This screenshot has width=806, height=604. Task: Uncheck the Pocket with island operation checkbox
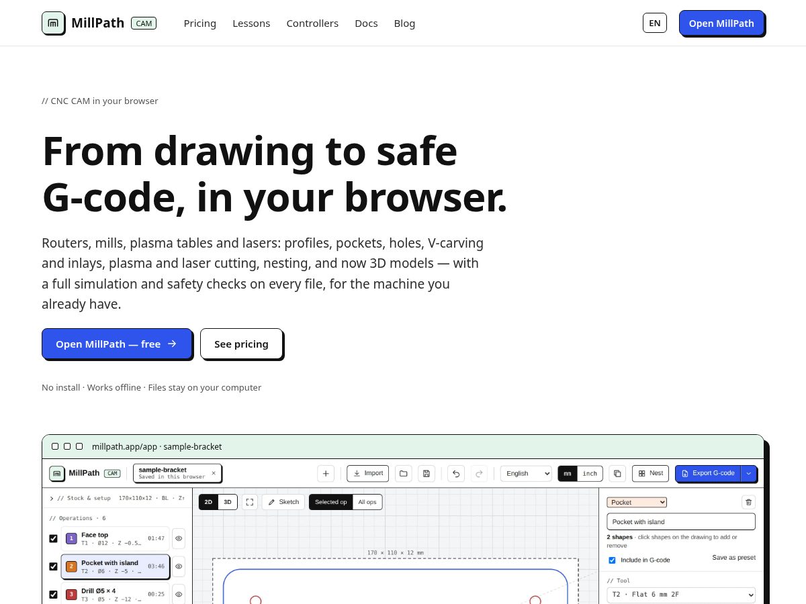coord(53,566)
